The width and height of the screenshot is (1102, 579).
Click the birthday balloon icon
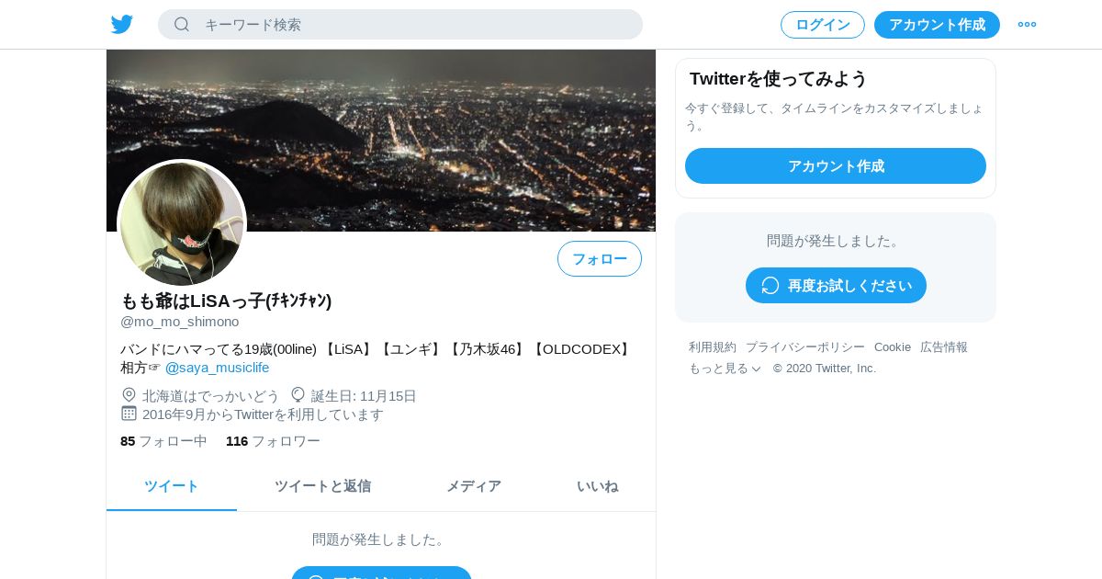pos(298,395)
